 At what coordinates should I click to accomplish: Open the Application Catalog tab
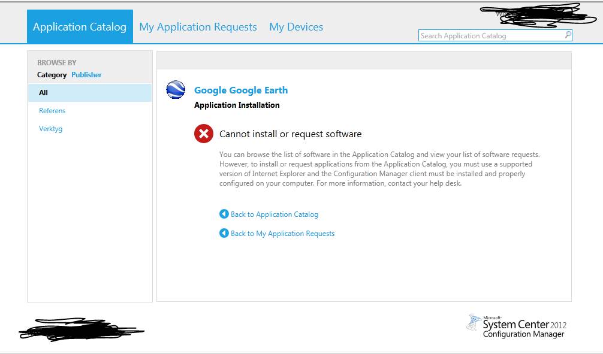point(80,26)
